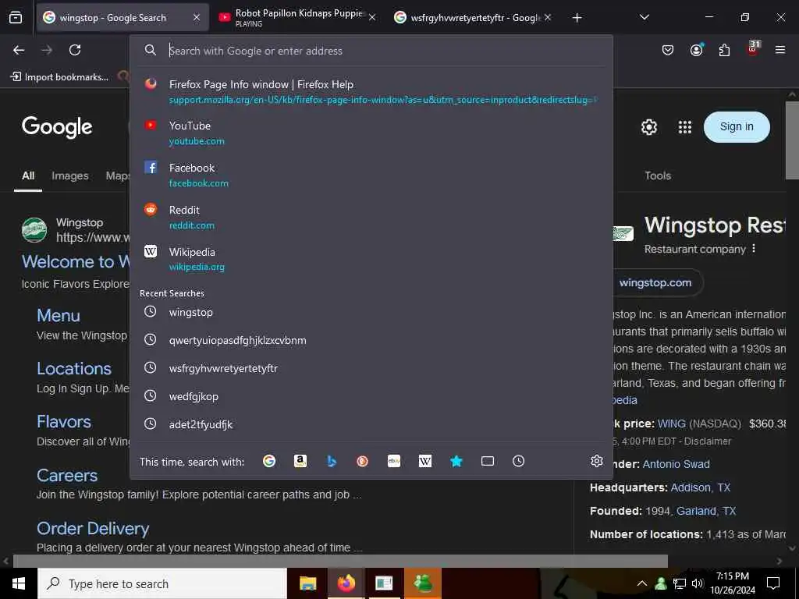
Task: Open the Order Delivery sitelink
Action: (x=93, y=529)
